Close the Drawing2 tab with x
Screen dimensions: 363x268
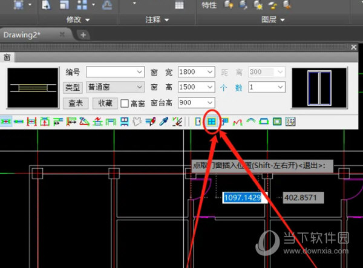[x=62, y=34]
